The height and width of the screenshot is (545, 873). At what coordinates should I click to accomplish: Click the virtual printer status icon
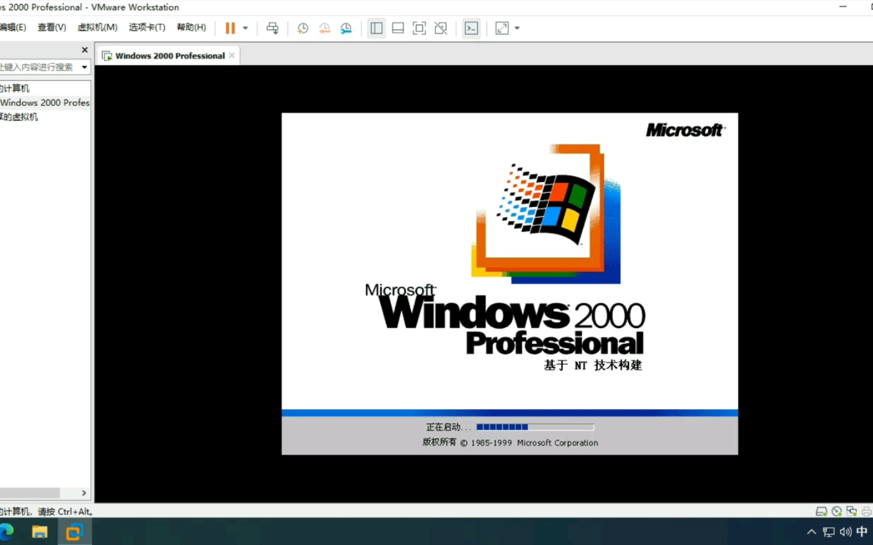[x=866, y=511]
